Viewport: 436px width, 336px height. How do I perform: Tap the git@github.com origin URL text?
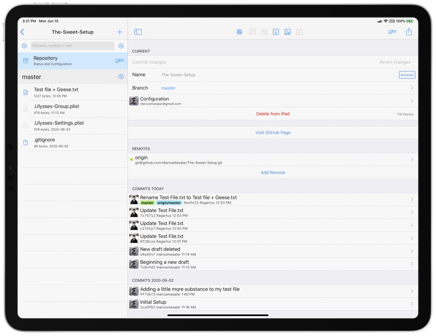(179, 163)
